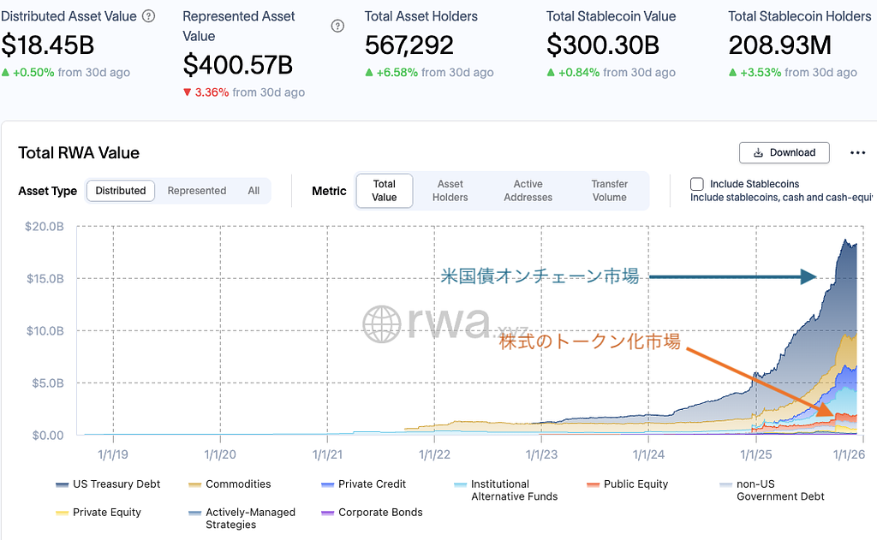This screenshot has height=540, width=877.
Task: Switch asset type to All
Action: (x=254, y=191)
